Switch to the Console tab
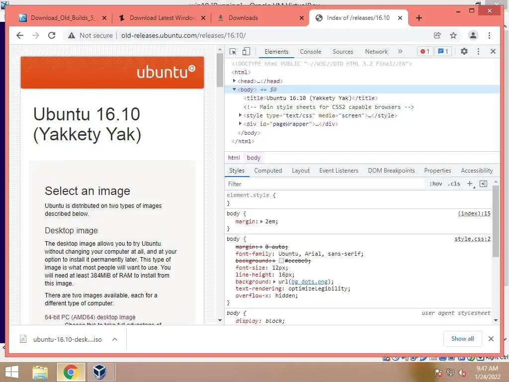Screen dimensions: 509x382 pyautogui.click(x=310, y=52)
